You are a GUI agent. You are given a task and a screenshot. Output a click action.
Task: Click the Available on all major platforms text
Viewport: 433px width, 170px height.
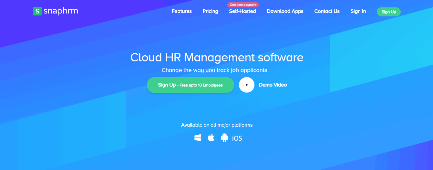[x=217, y=125]
